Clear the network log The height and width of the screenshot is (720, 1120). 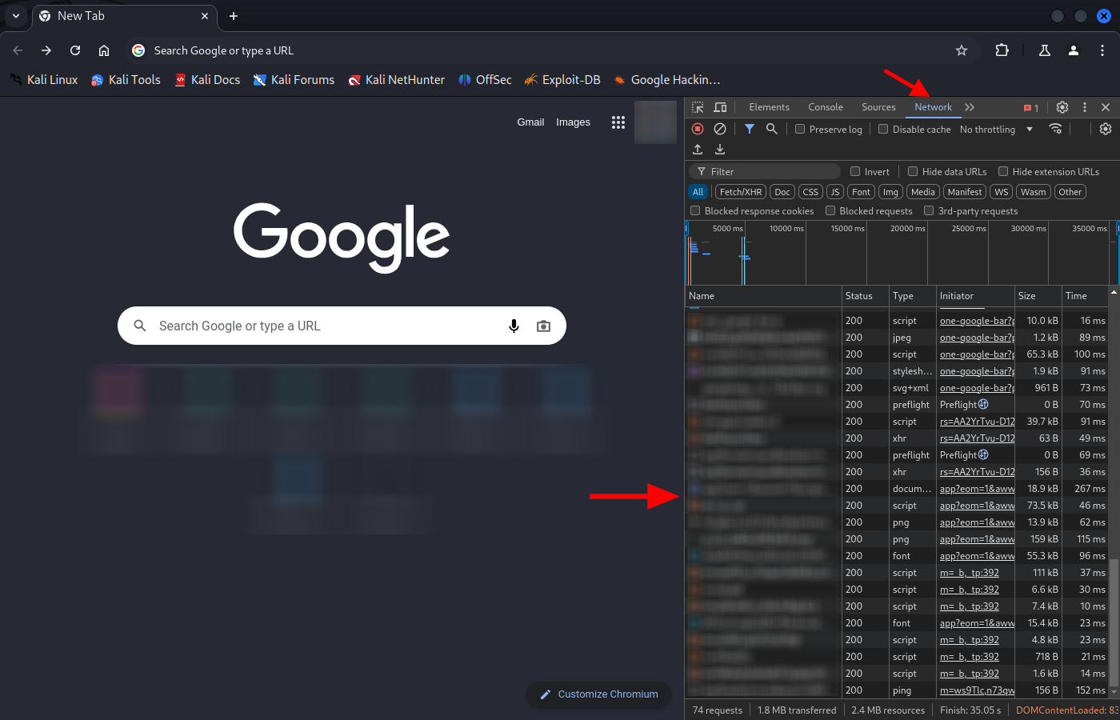point(720,129)
